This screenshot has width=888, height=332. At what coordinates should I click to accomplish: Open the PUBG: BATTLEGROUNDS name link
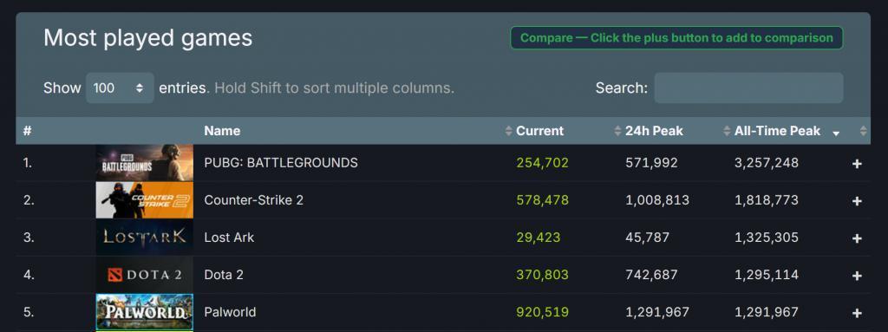point(281,163)
